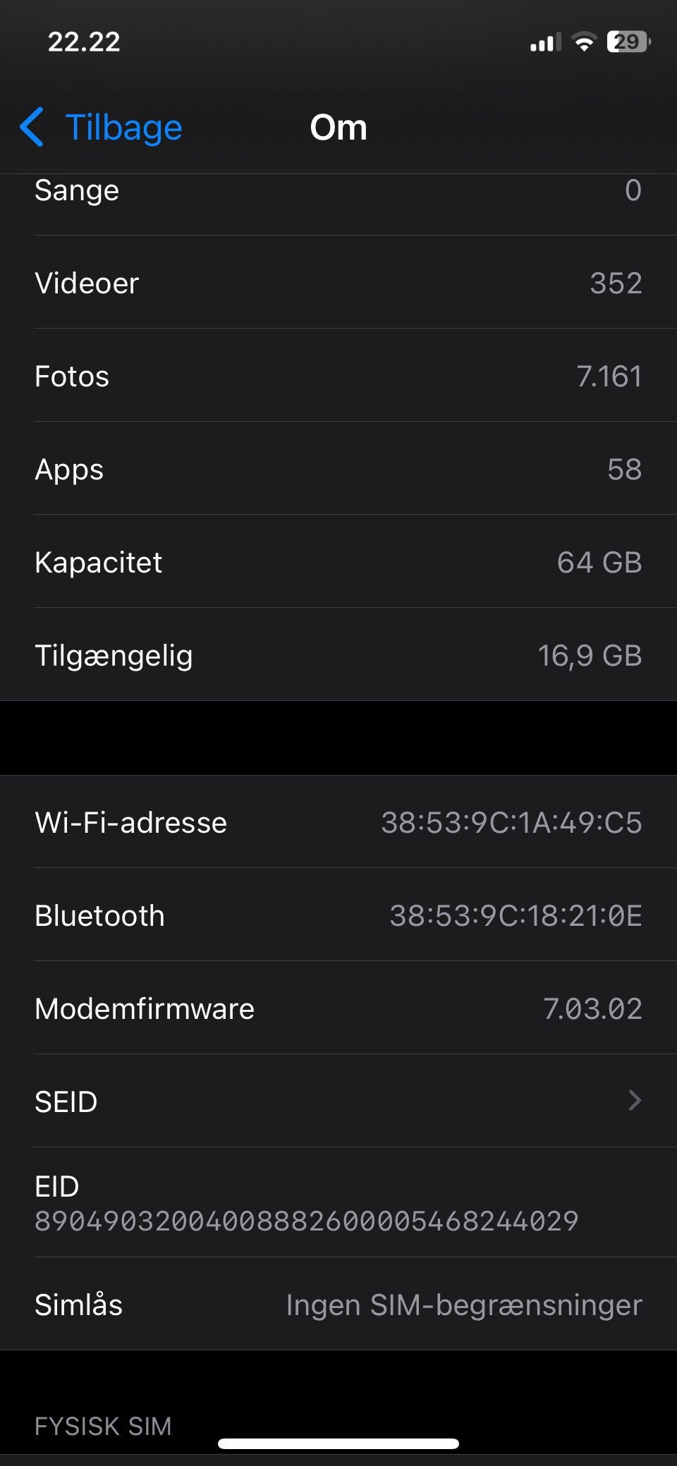Open the SEID row
Image resolution: width=677 pixels, height=1466 pixels.
338,1101
